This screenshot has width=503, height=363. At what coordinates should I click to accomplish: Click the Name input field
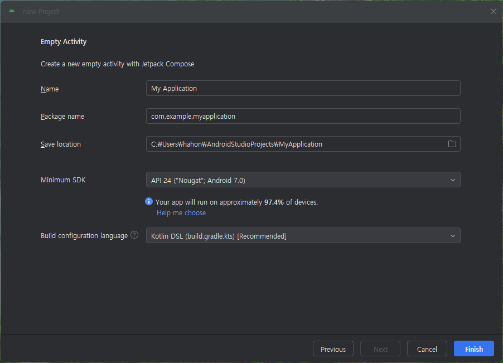pyautogui.click(x=303, y=88)
